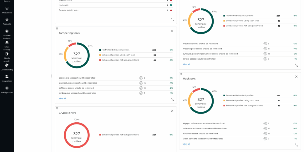Click View all in Tampering tools
Viewport: 304px width, 152px height.
click(x=62, y=98)
